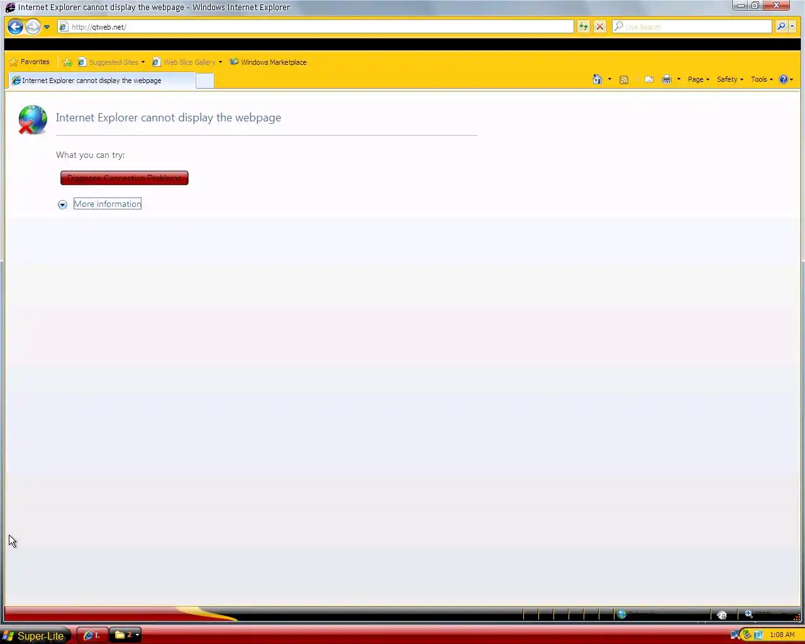Open the recent pages dropdown arrow
The height and width of the screenshot is (644, 805).
(47, 27)
